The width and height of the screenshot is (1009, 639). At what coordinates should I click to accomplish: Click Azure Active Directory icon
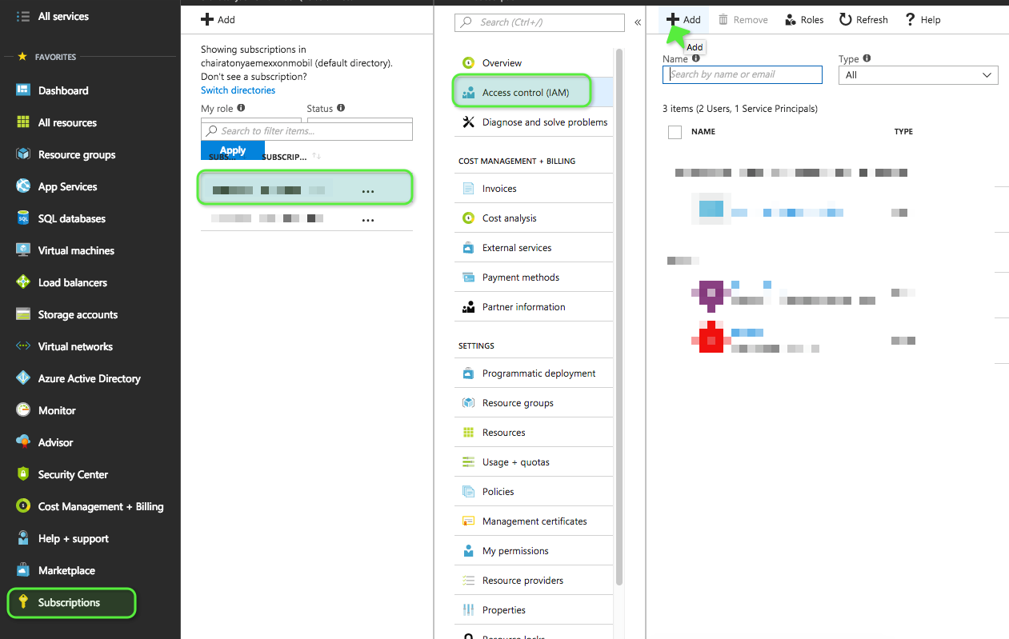(23, 378)
